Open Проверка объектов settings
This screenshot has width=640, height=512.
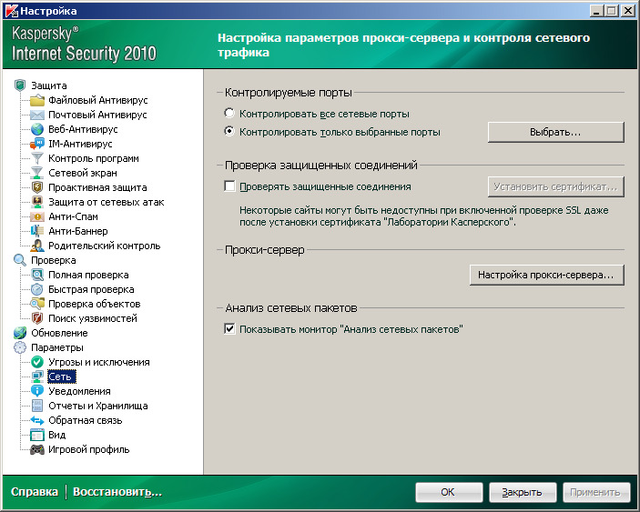point(95,304)
